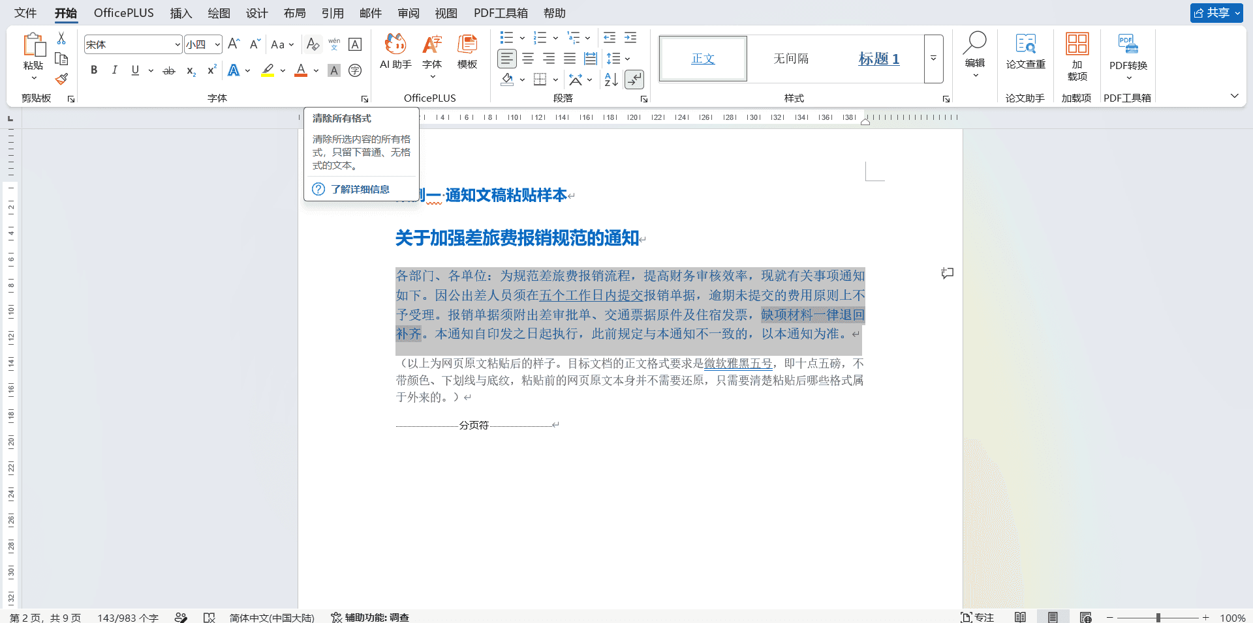Open the font size dropdown 小四
The image size is (1253, 623).
pos(217,44)
